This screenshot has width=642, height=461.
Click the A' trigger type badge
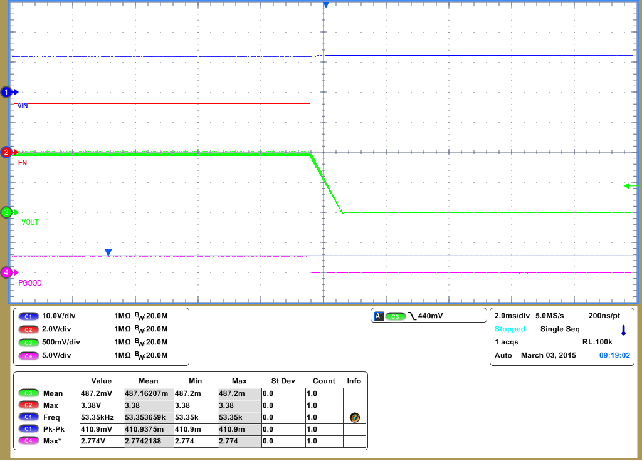(380, 316)
